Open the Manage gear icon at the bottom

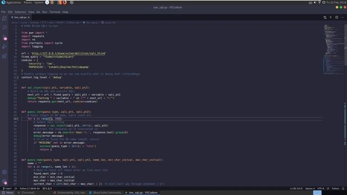click(x=4, y=182)
